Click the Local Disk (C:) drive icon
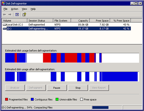Viewport: 144px width, 111px height. (x=5, y=25)
